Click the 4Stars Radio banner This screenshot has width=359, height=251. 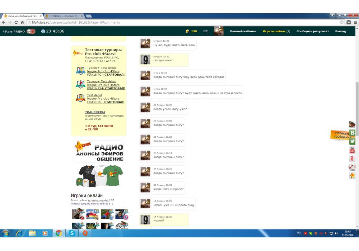[x=99, y=151]
